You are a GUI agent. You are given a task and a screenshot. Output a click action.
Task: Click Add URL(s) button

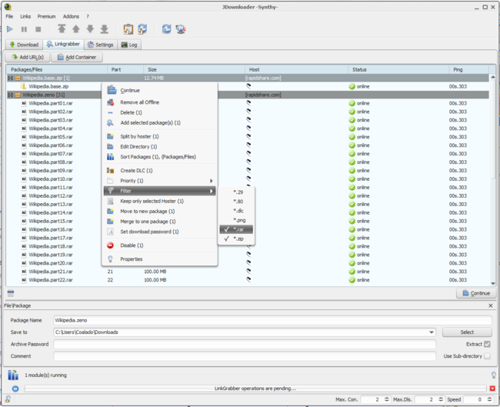(28, 57)
